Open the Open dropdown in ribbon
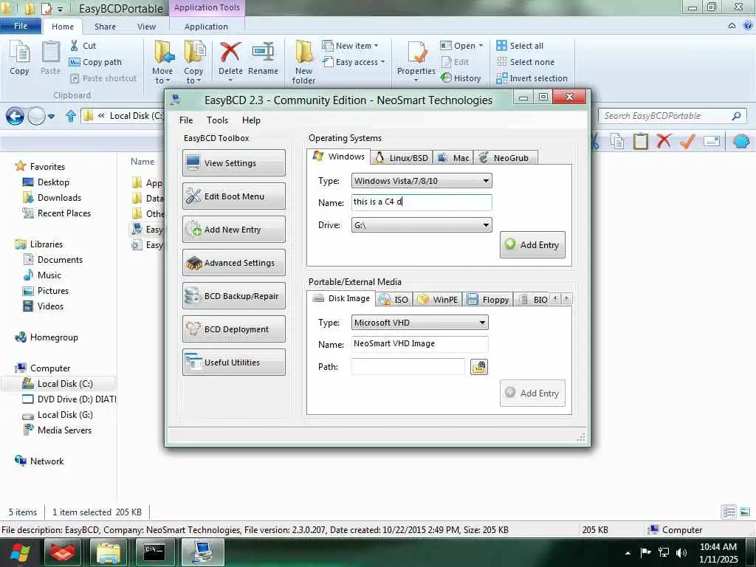The width and height of the screenshot is (756, 567). coord(461,46)
